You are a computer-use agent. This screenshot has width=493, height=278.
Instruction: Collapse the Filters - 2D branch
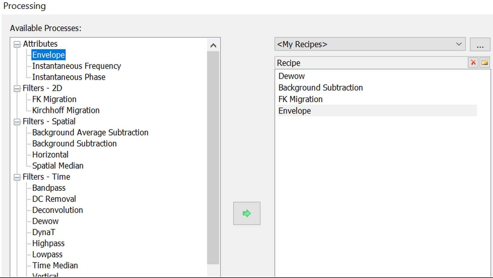click(17, 88)
